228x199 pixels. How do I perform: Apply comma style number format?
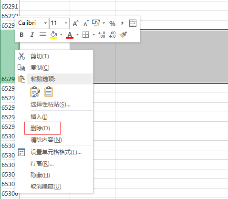(122, 23)
